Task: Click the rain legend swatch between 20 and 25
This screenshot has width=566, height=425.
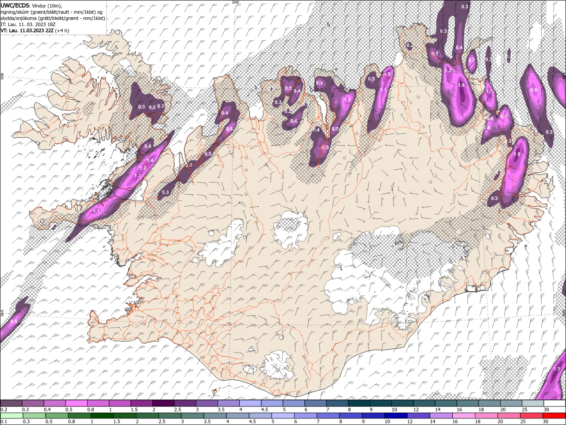Action: [x=509, y=416]
